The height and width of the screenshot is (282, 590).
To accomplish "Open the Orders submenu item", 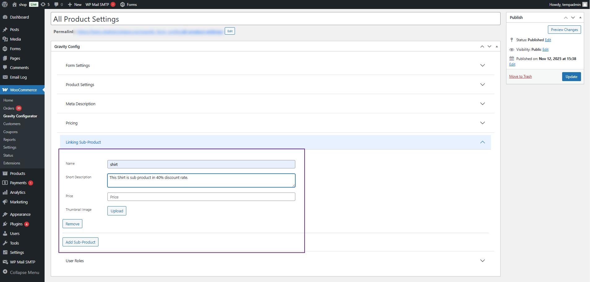I will click(x=9, y=108).
